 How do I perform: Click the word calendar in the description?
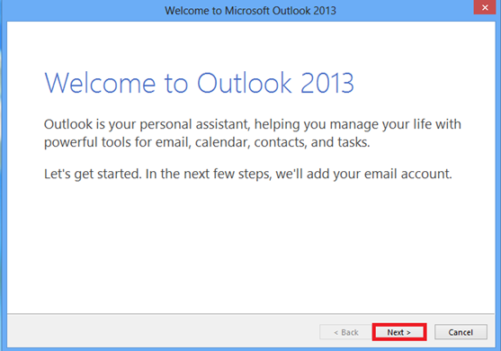222,142
